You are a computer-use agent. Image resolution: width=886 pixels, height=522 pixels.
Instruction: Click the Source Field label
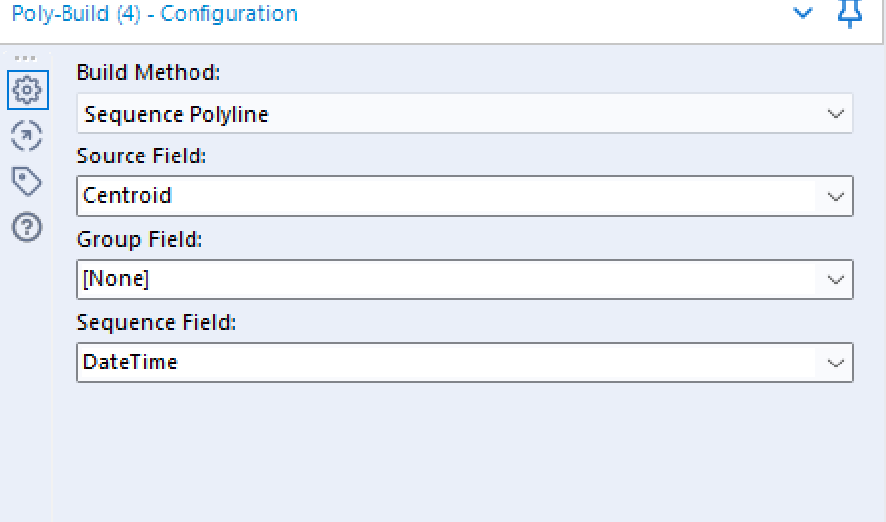[x=142, y=156]
